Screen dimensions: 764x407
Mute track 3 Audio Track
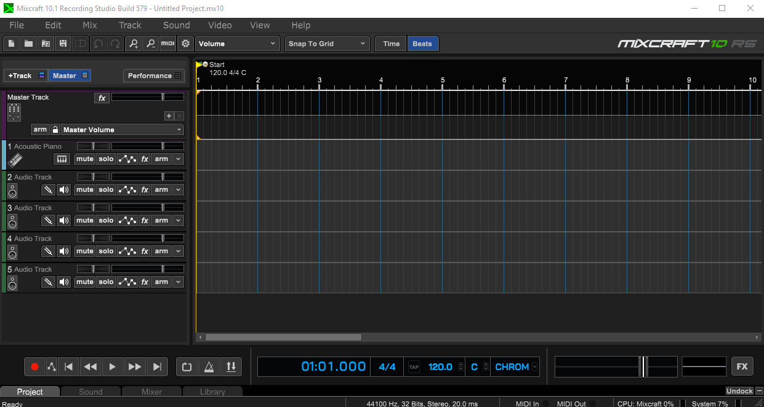[84, 221]
